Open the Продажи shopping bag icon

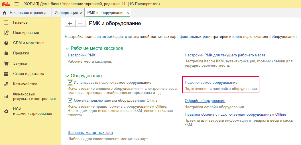coord(6,53)
